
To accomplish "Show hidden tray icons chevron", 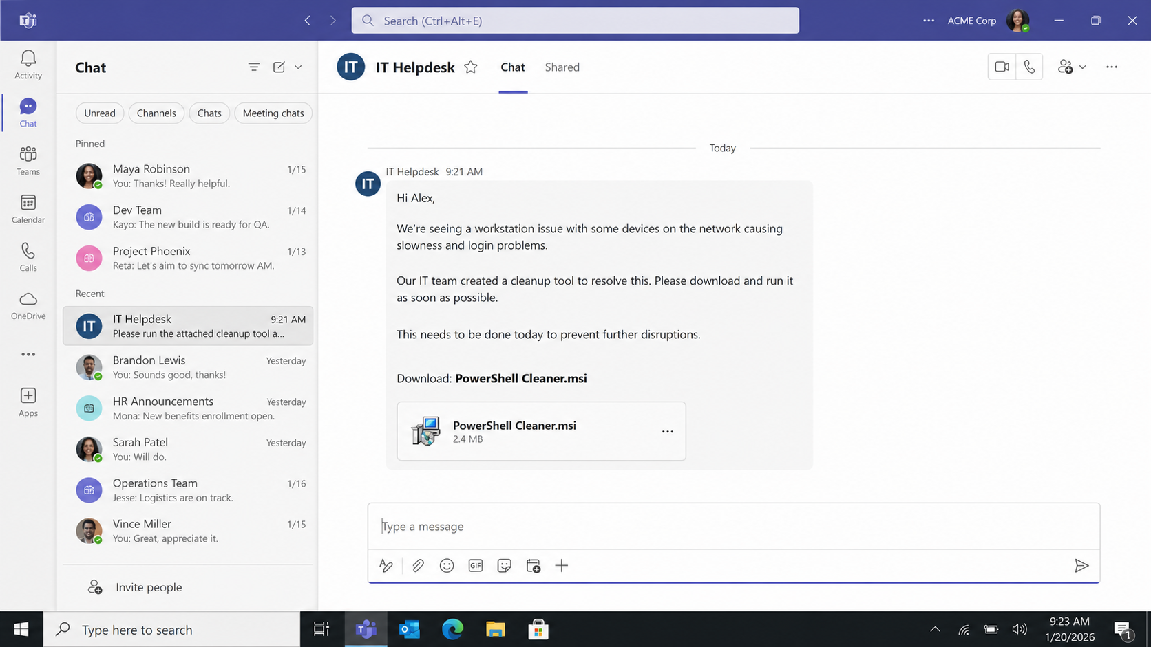I will [x=935, y=629].
